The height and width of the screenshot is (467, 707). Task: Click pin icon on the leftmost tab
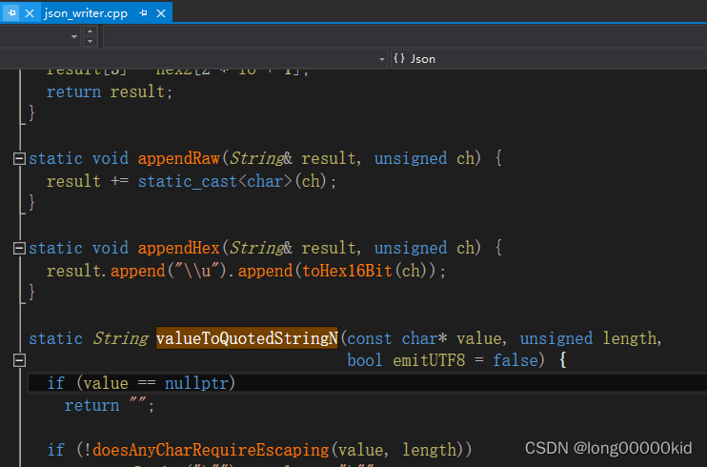[x=11, y=13]
